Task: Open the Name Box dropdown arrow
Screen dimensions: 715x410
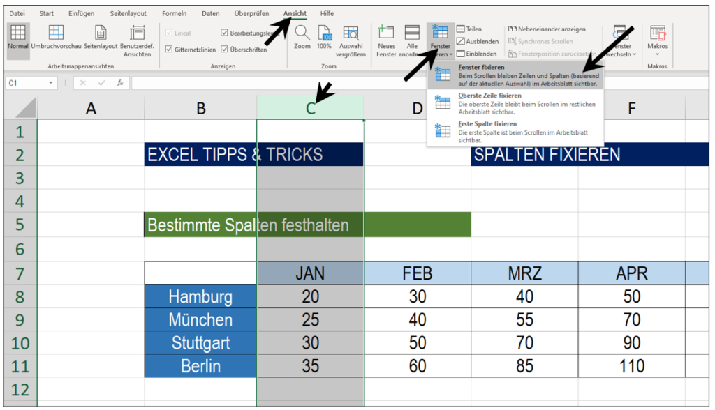Action: [x=50, y=83]
